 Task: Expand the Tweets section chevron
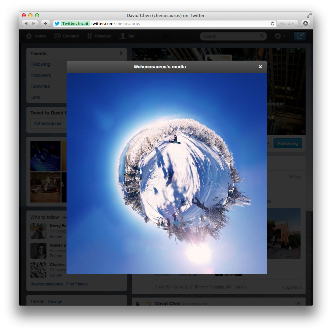121,53
